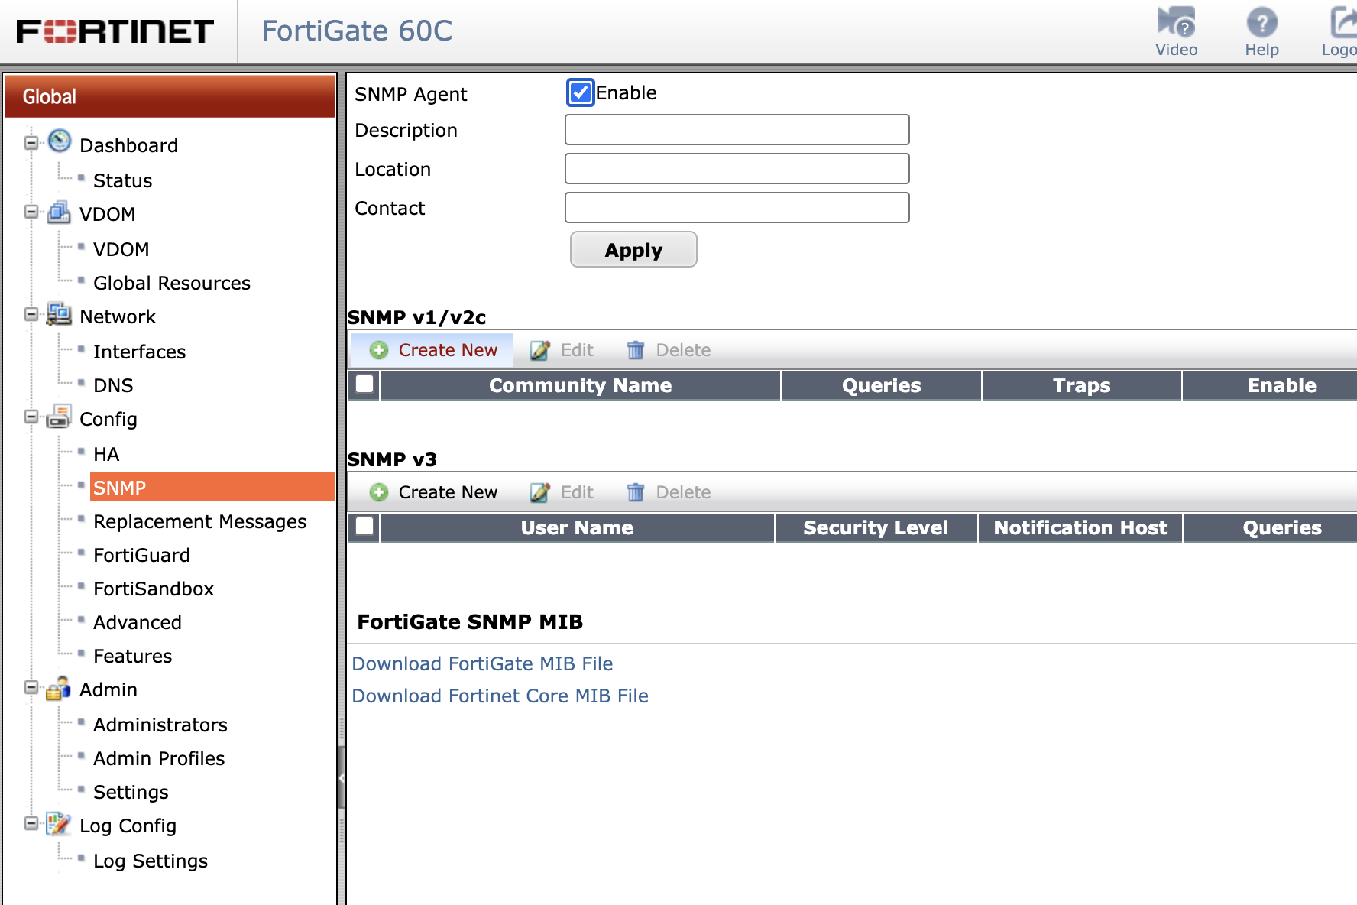The height and width of the screenshot is (905, 1357).
Task: Check select-all box in Community Name table
Action: pyautogui.click(x=364, y=384)
